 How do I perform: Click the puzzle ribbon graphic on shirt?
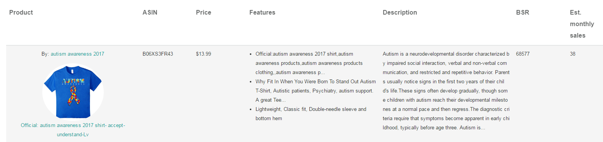(73, 95)
